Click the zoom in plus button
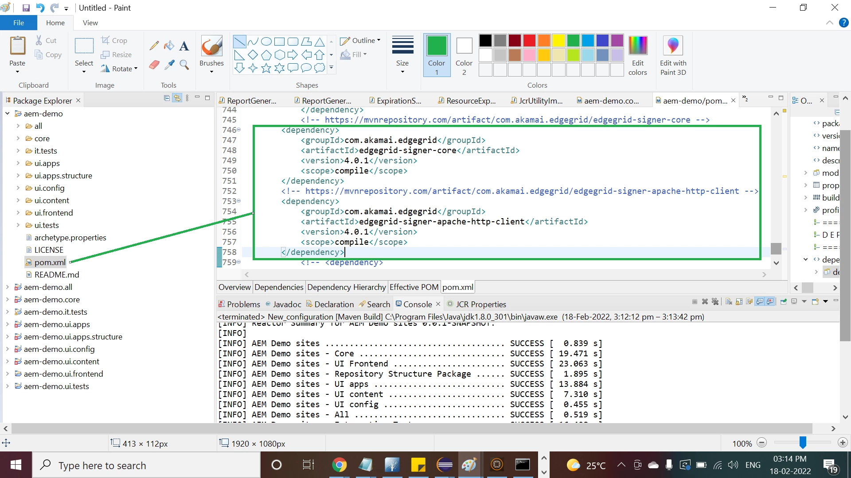Screen dimensions: 851x478 [x=843, y=443]
